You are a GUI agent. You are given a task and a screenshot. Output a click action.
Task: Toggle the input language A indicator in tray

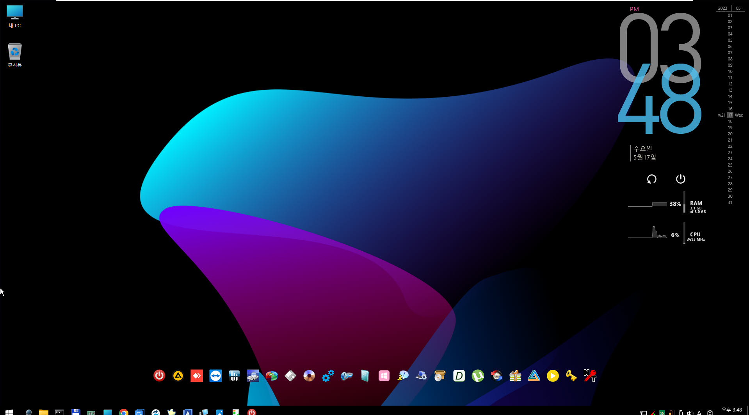tap(699, 413)
